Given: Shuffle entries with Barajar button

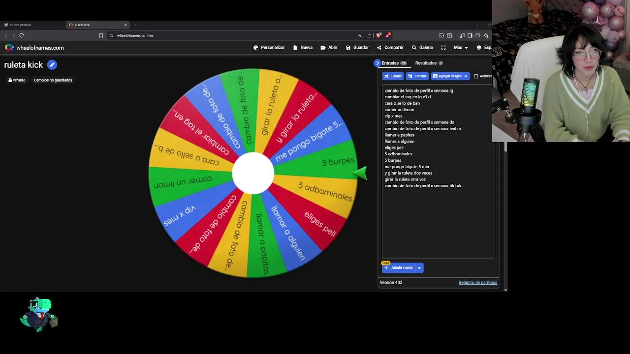Looking at the screenshot, I should coord(393,76).
